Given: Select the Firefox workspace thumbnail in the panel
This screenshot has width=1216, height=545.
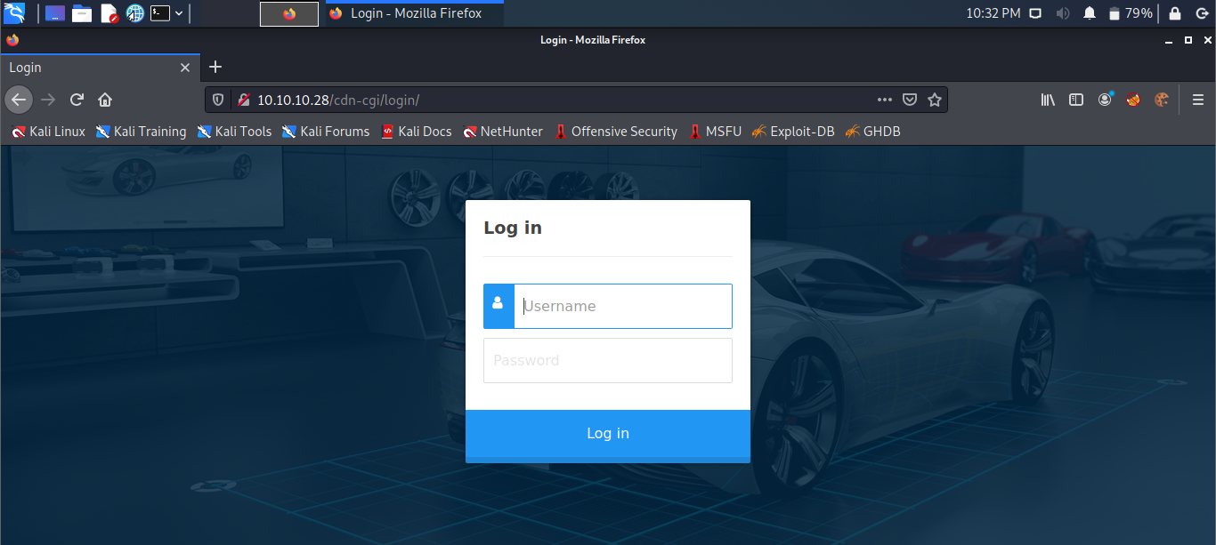Looking at the screenshot, I should point(289,13).
